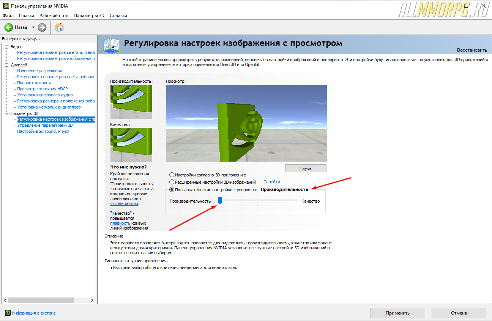Collapse the Дисплей tree node
The height and width of the screenshot is (321, 492).
(6, 65)
